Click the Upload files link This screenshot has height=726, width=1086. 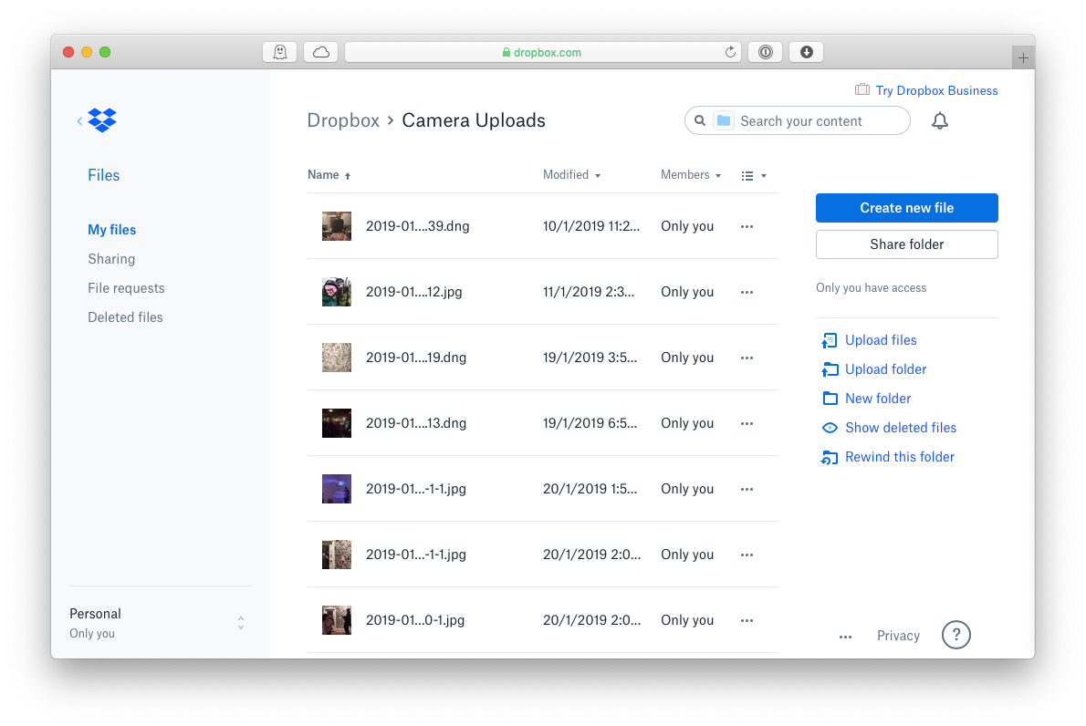[881, 340]
